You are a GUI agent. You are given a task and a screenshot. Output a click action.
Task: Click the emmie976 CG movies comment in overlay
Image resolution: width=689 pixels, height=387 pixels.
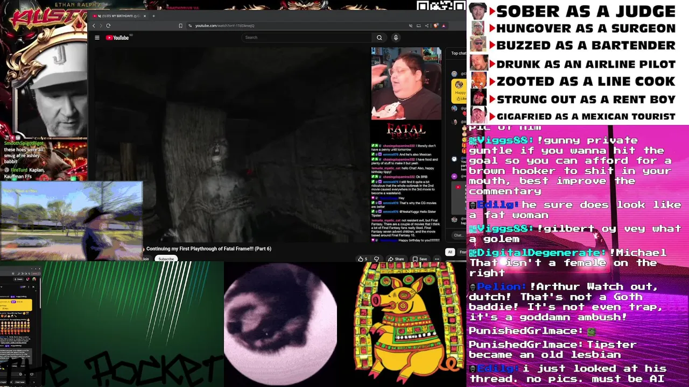[x=405, y=205]
